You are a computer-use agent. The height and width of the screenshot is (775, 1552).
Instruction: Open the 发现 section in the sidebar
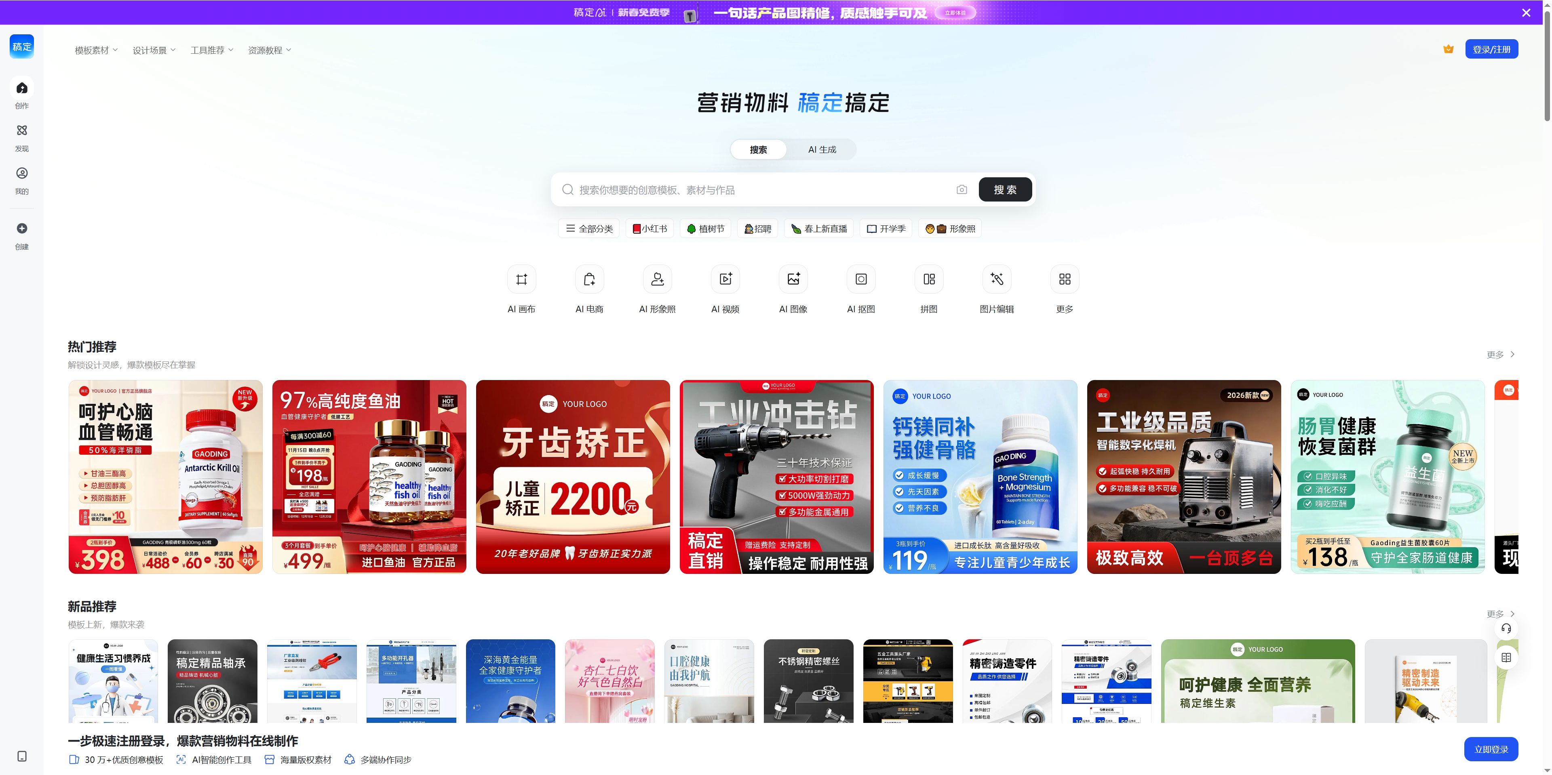coord(22,137)
